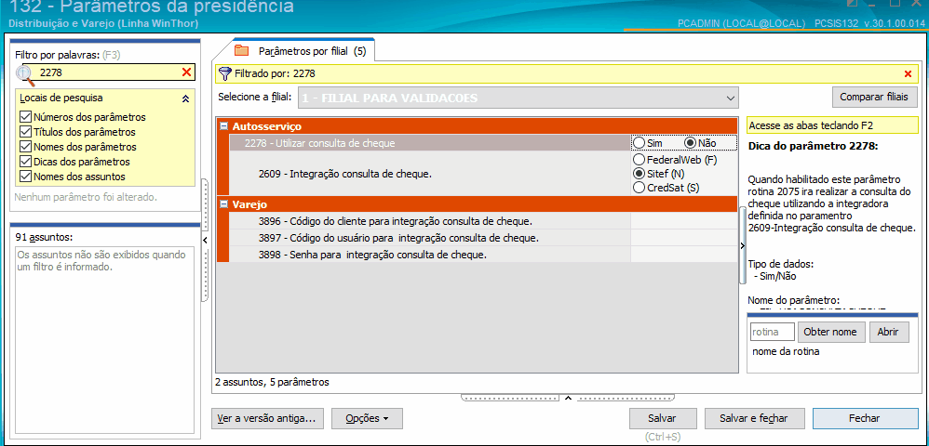Choose FederalWeb (F) integration option
This screenshot has width=929, height=446.
[639, 160]
